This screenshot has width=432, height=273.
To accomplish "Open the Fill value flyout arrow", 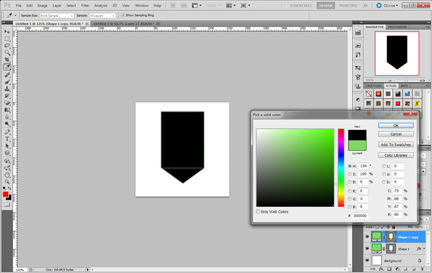I will [x=427, y=227].
